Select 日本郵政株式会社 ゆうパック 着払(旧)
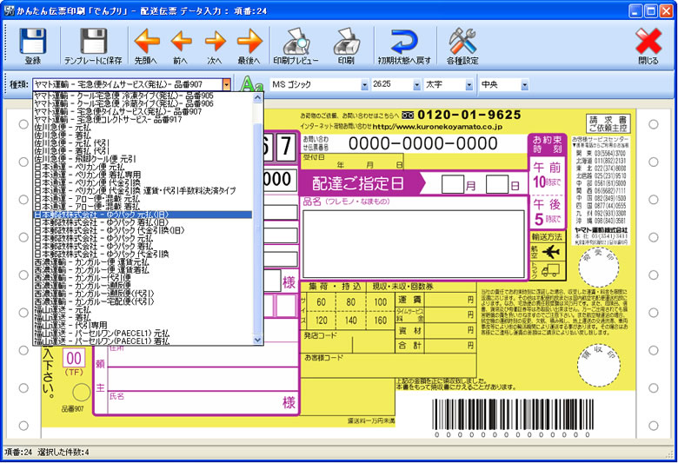 point(143,222)
